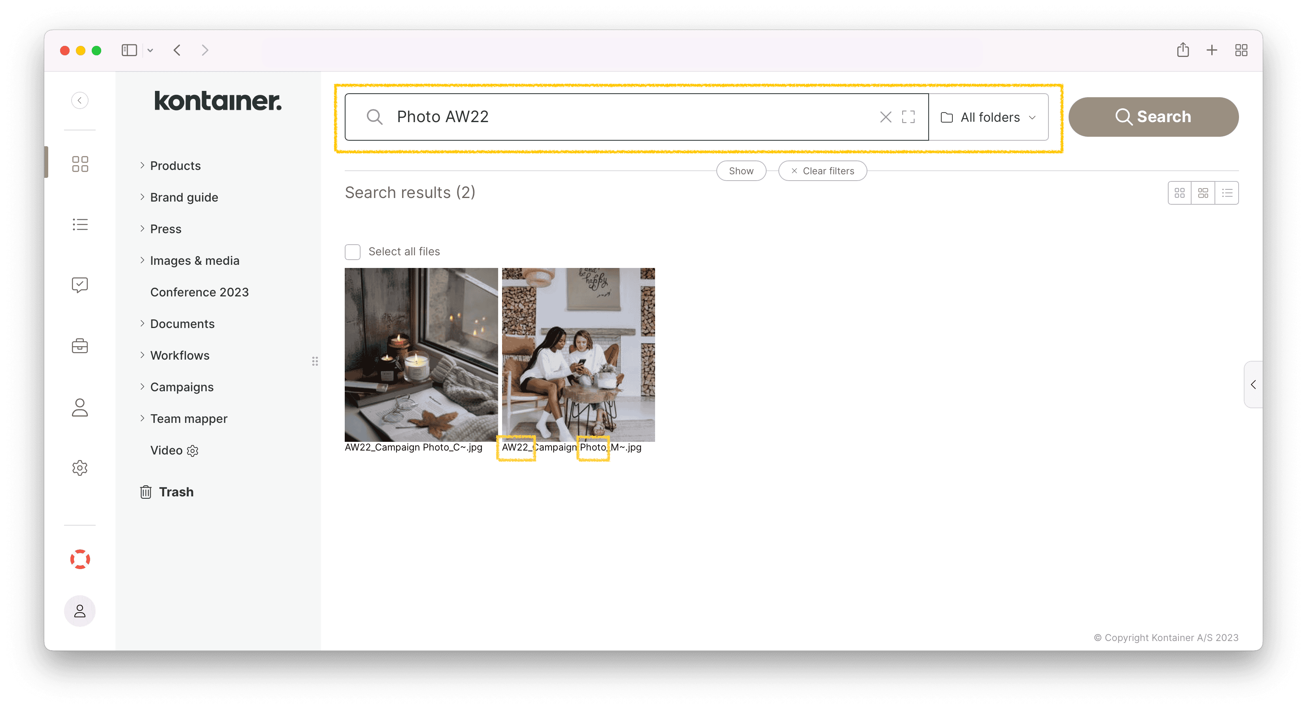Open the red lifebuoy help icon
Screen dimensions: 1307x709
pyautogui.click(x=79, y=559)
